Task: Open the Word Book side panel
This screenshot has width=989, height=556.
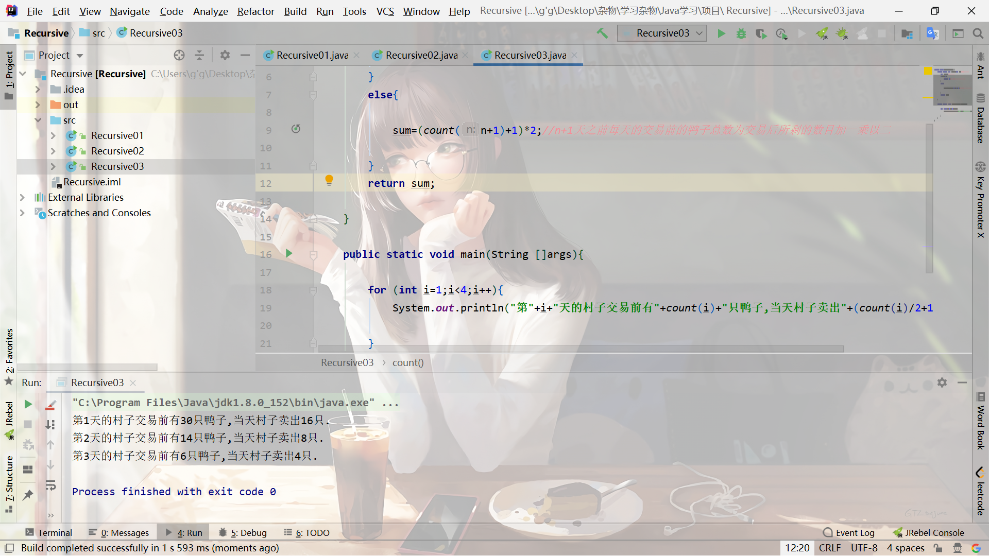Action: tap(980, 421)
